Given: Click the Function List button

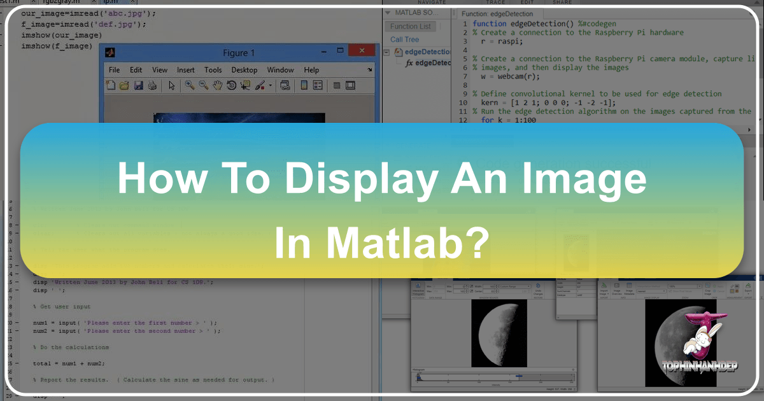Looking at the screenshot, I should point(411,26).
